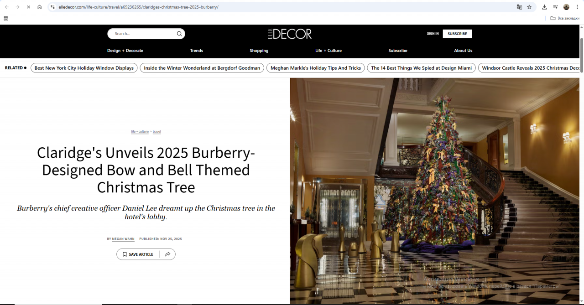Click the translate page icon

point(519,7)
